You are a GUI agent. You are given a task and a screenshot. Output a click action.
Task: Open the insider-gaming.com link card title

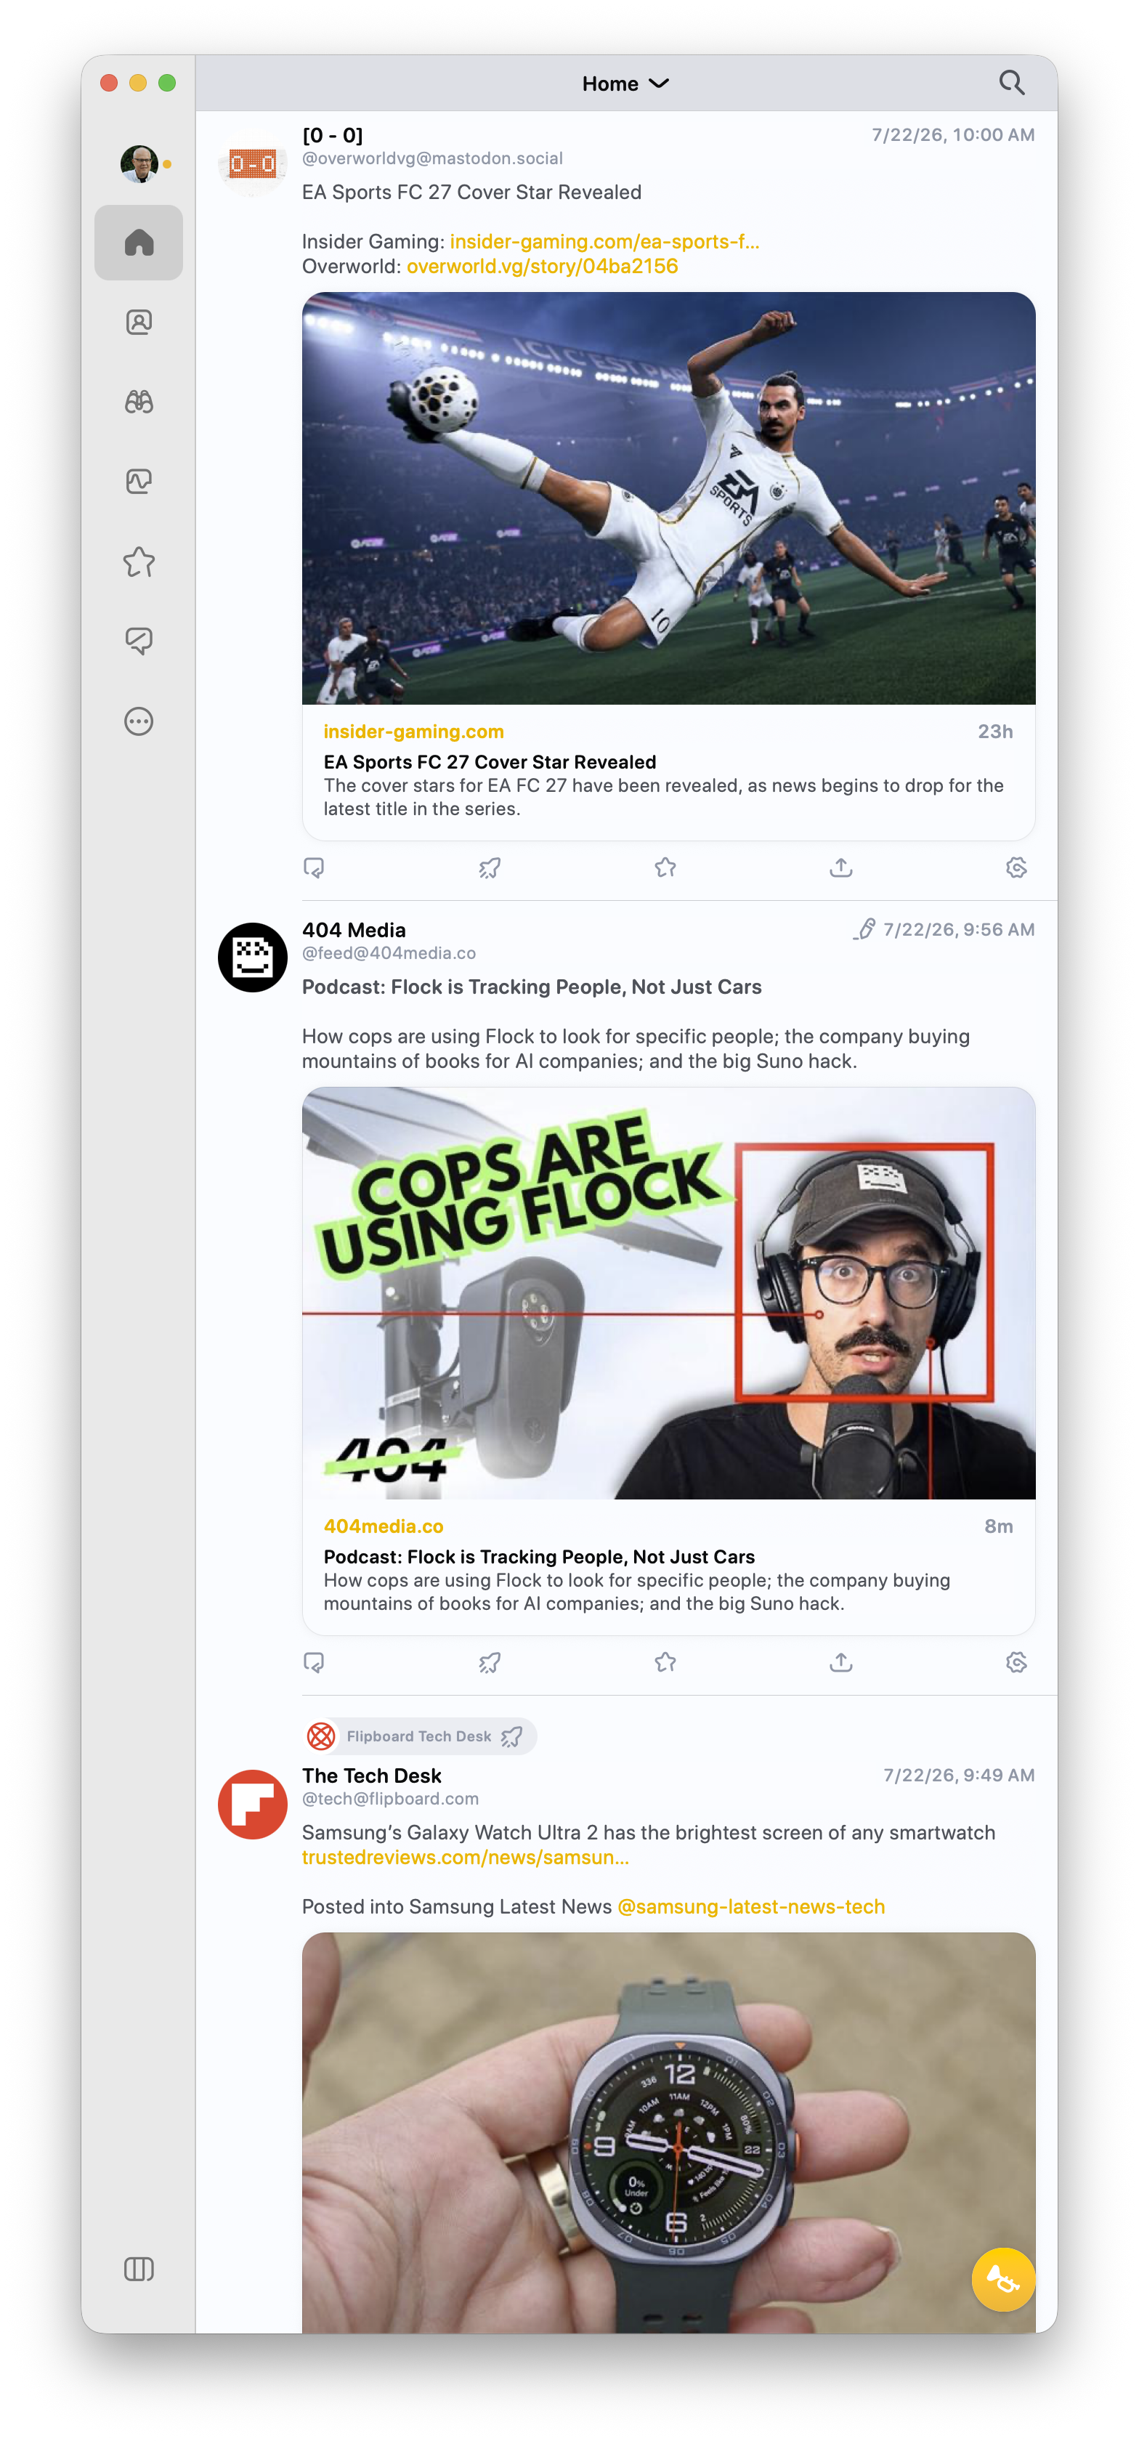pyautogui.click(x=489, y=762)
